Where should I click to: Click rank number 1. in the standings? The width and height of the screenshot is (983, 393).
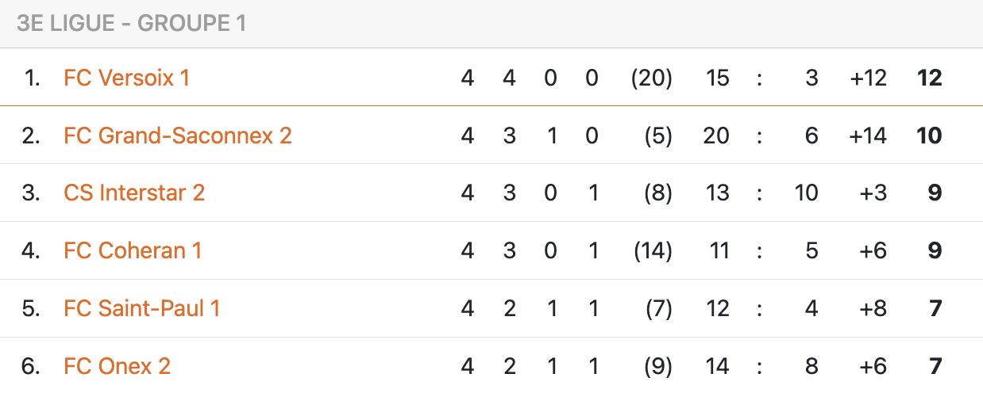pyautogui.click(x=33, y=78)
